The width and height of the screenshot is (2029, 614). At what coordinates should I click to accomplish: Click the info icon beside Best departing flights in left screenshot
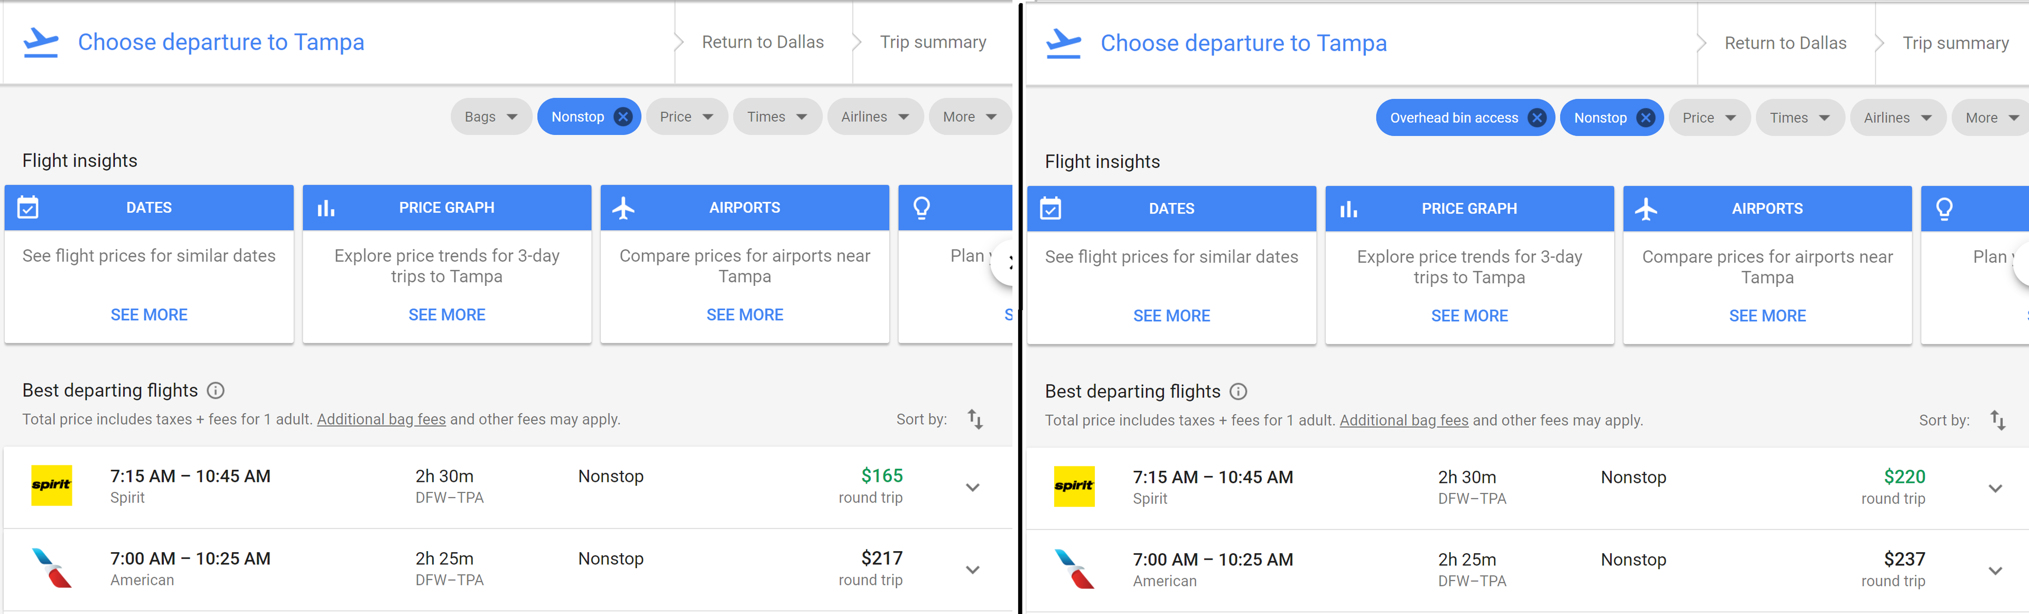(215, 390)
